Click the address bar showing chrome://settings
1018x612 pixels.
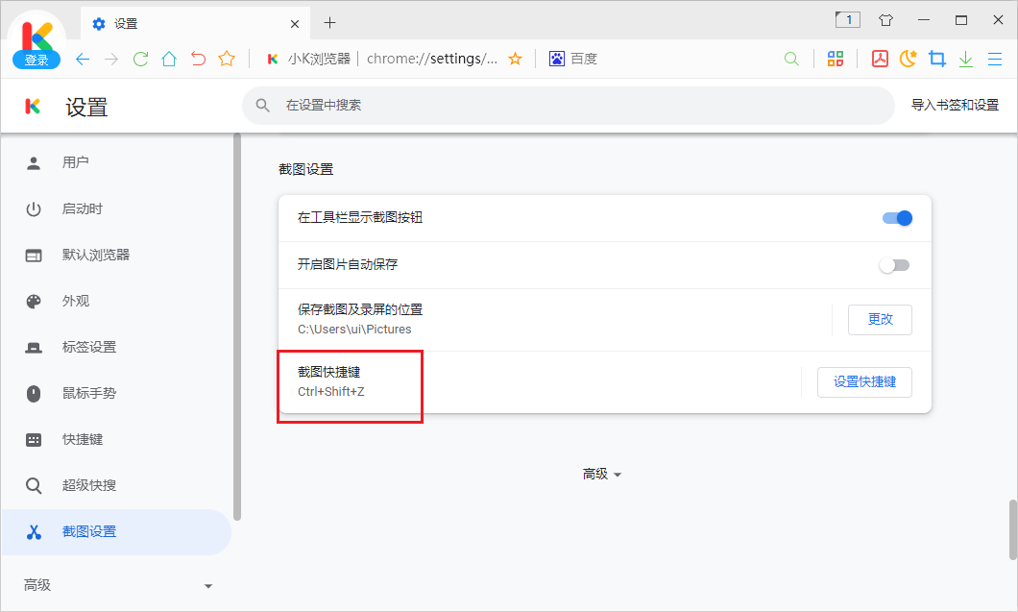click(x=432, y=60)
